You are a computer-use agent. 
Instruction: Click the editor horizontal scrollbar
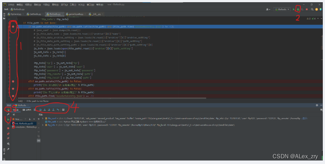[x=112, y=98]
